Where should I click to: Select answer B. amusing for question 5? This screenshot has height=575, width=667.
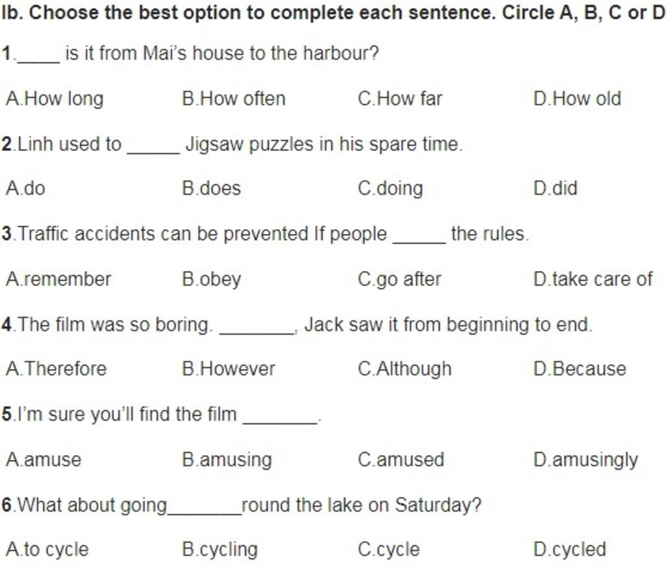click(227, 460)
